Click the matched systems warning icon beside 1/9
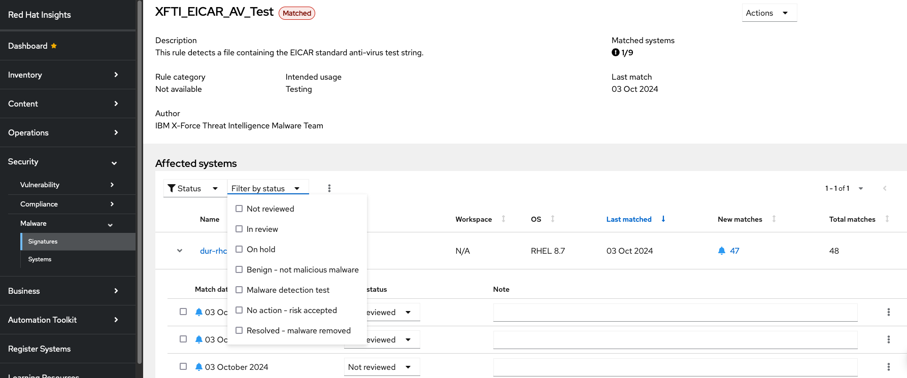 pyautogui.click(x=616, y=52)
